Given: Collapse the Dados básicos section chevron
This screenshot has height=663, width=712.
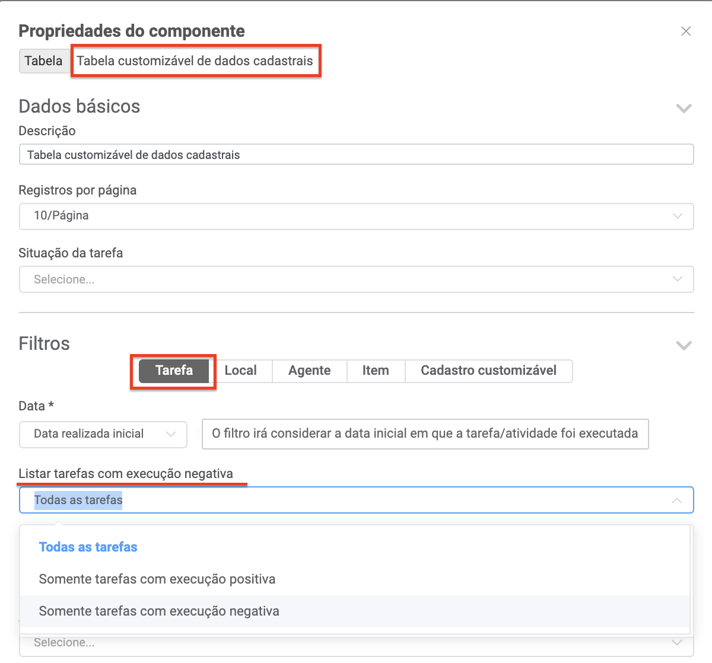Looking at the screenshot, I should pyautogui.click(x=684, y=109).
